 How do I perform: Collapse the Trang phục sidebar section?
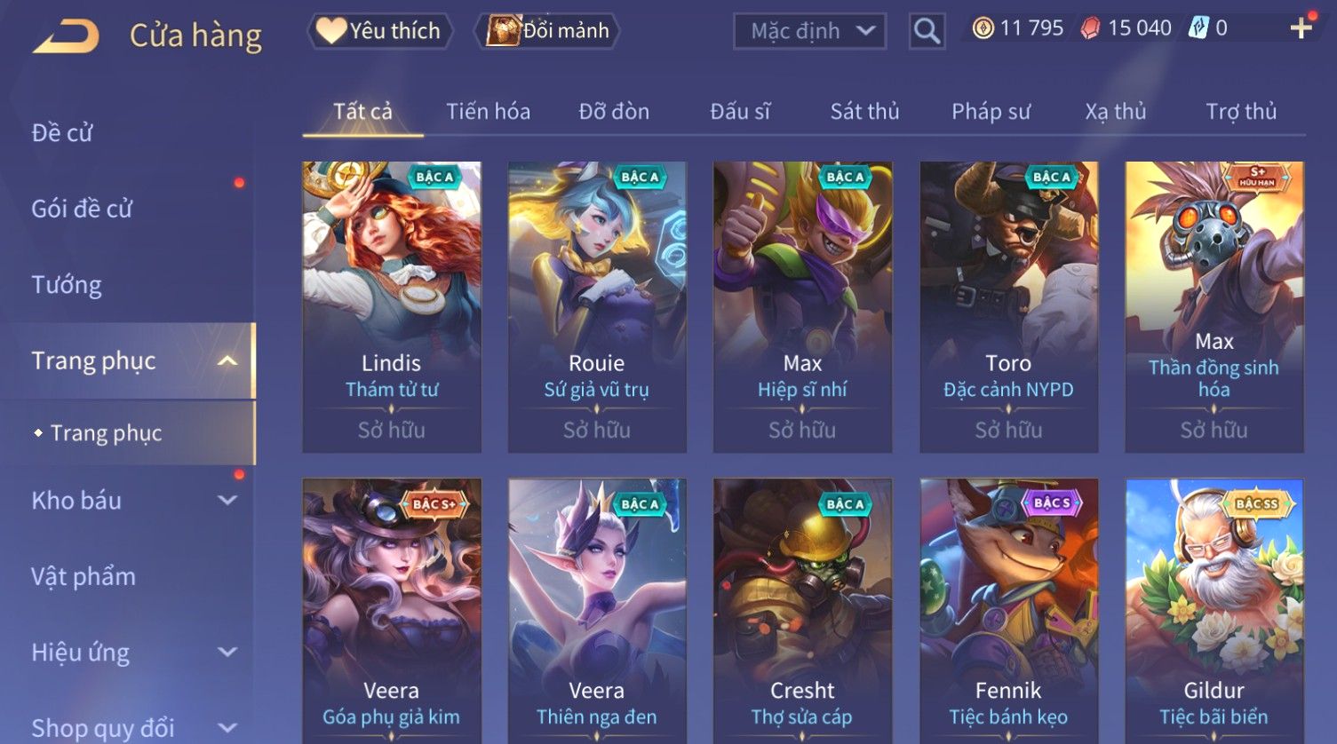click(x=228, y=360)
